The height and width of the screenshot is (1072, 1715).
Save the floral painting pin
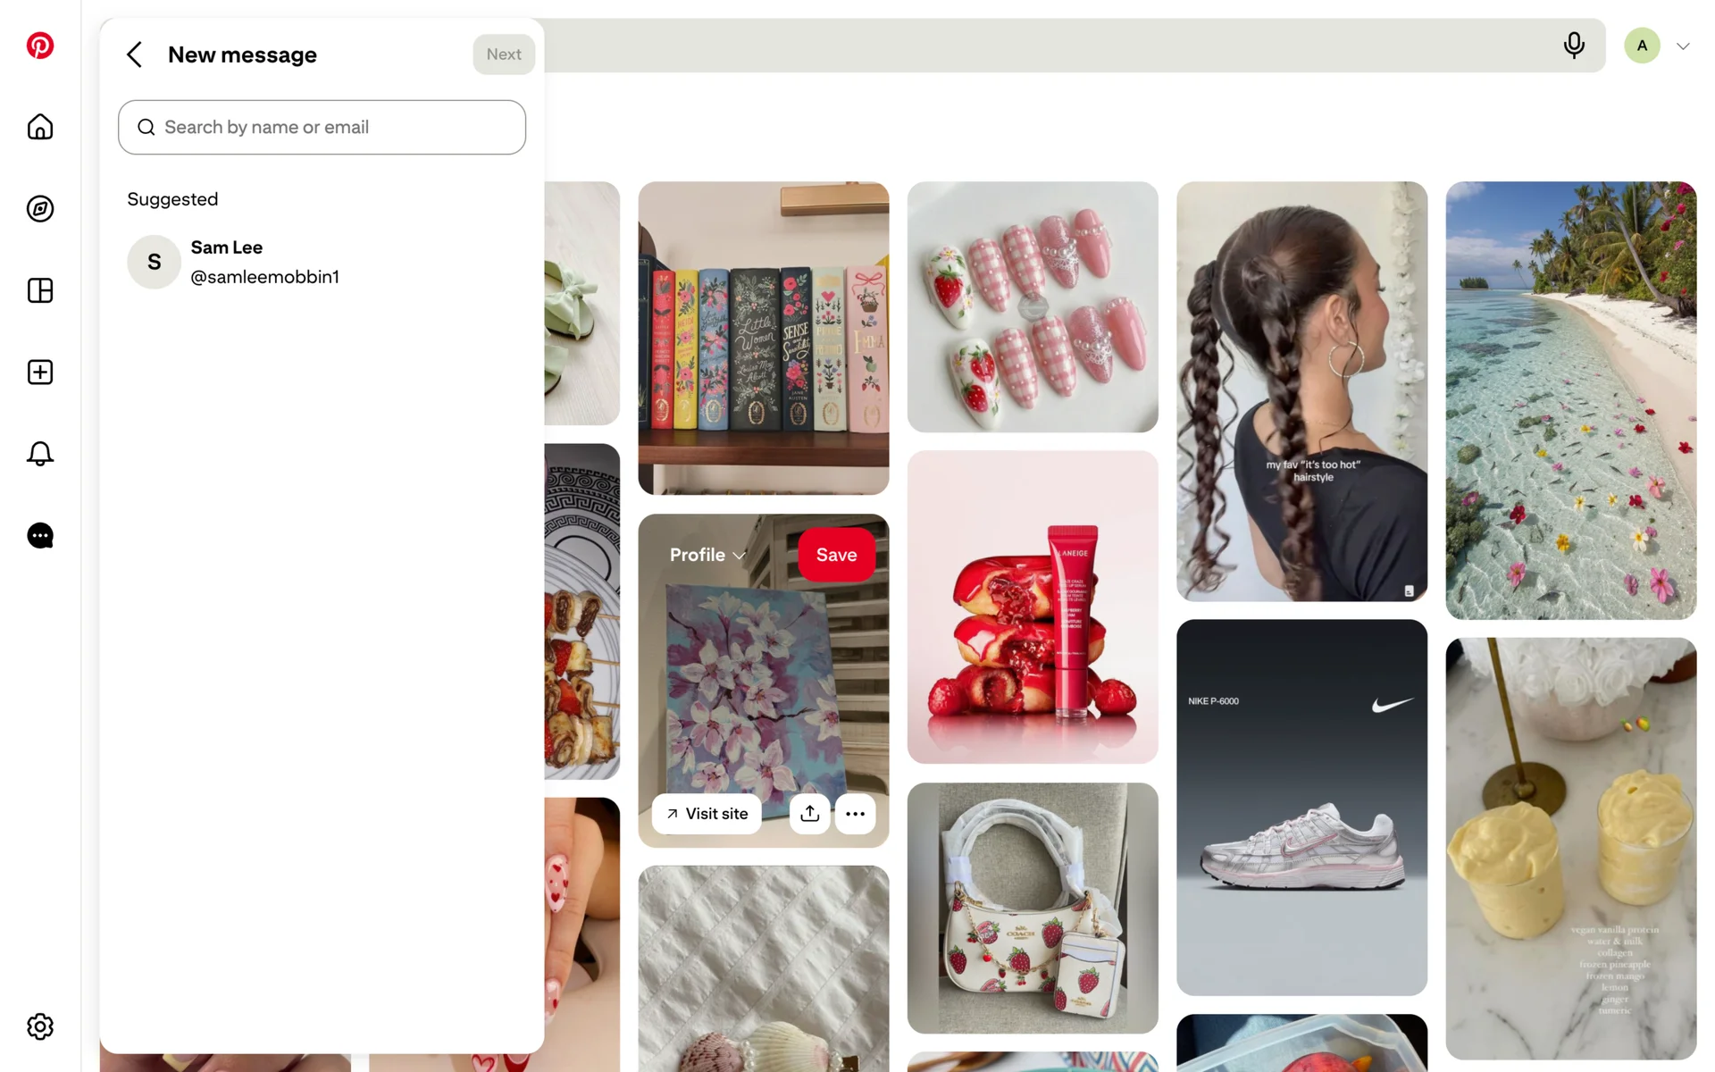[836, 555]
